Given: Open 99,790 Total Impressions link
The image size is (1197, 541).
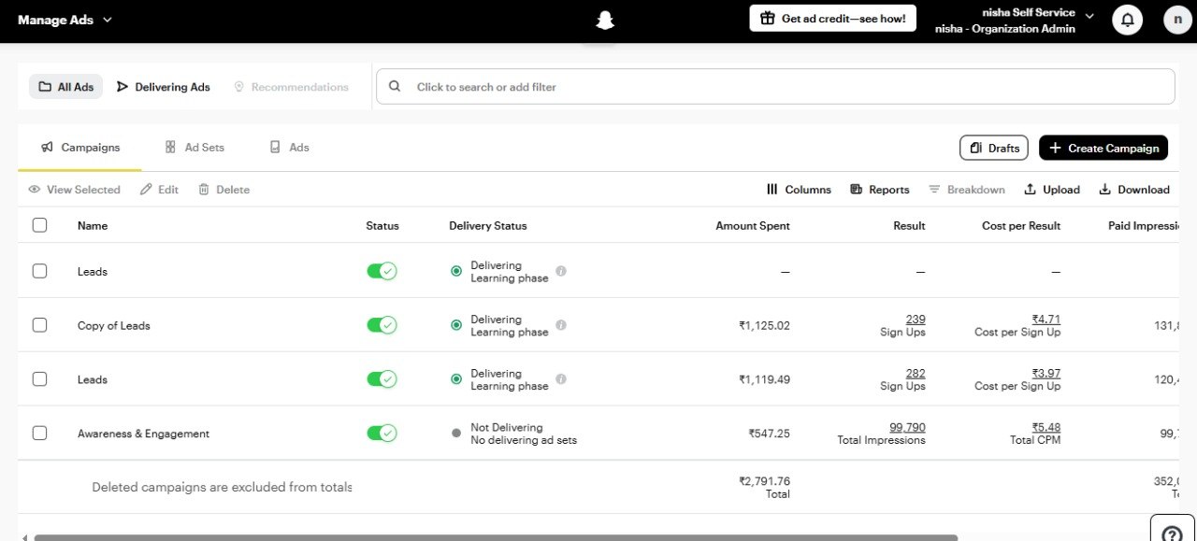Looking at the screenshot, I should (x=907, y=428).
